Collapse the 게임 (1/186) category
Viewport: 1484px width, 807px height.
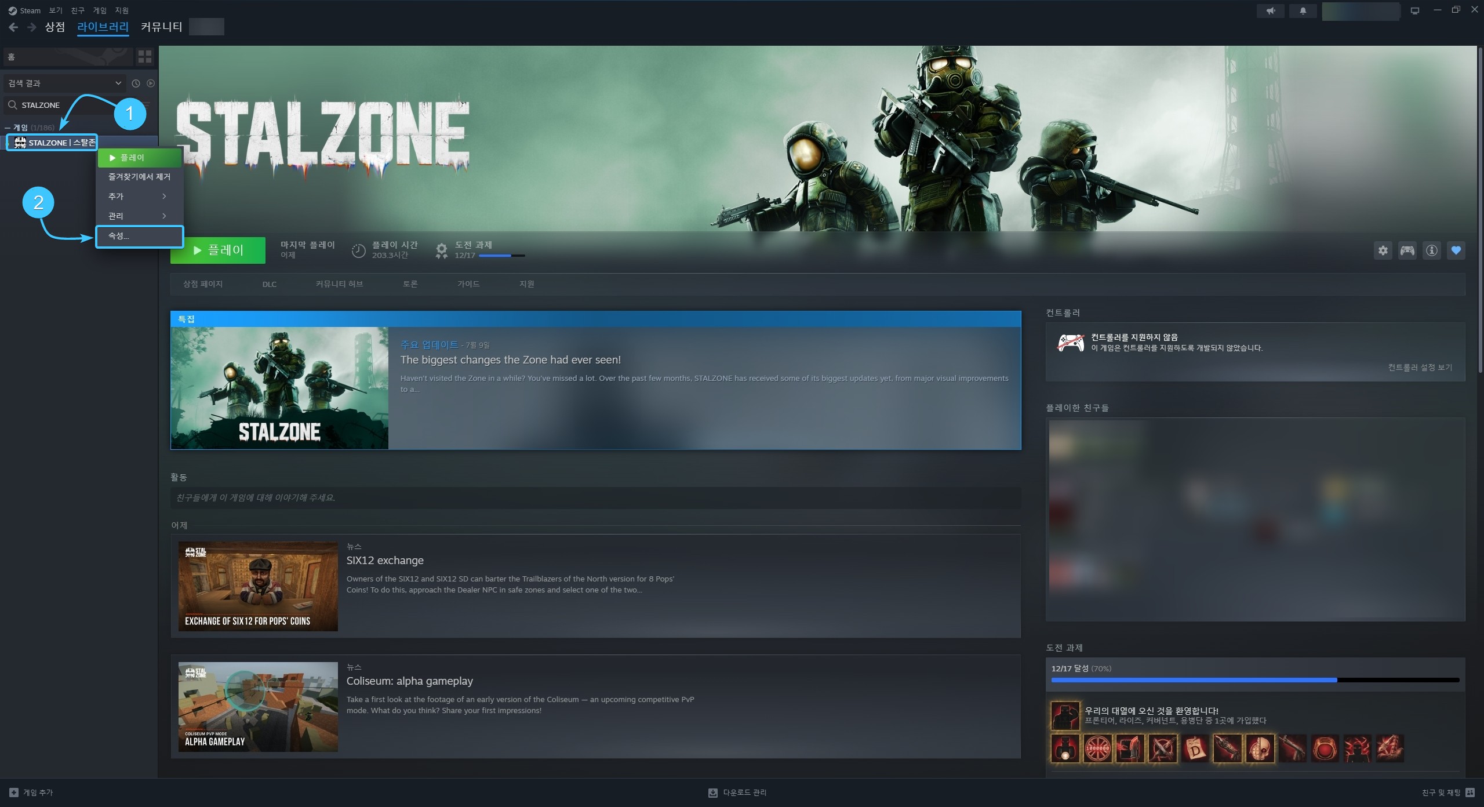[8, 128]
